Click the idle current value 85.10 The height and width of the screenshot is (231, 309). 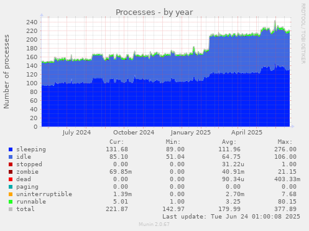click(119, 157)
